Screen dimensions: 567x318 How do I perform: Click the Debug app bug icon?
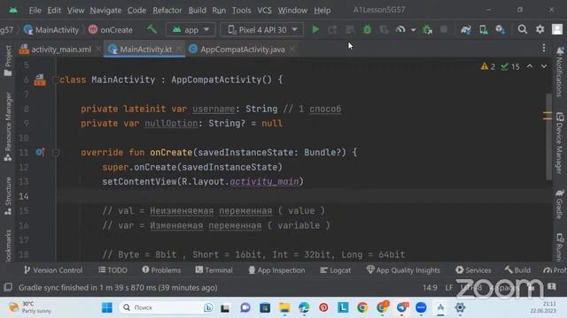[367, 29]
